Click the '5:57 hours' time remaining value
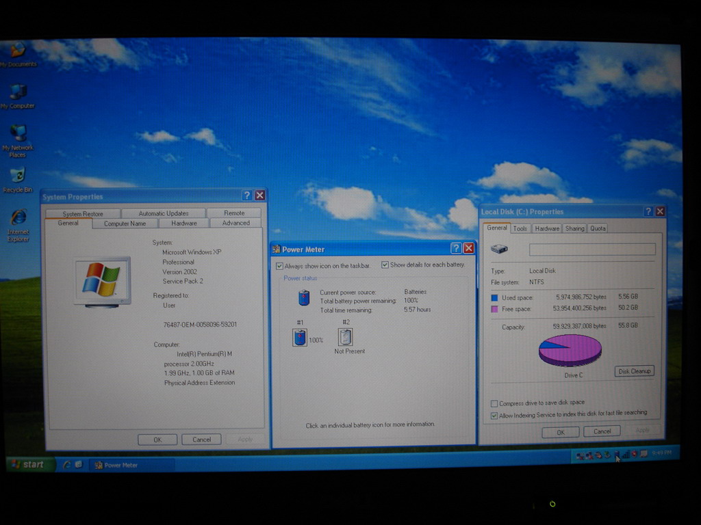The image size is (701, 525). [x=418, y=310]
